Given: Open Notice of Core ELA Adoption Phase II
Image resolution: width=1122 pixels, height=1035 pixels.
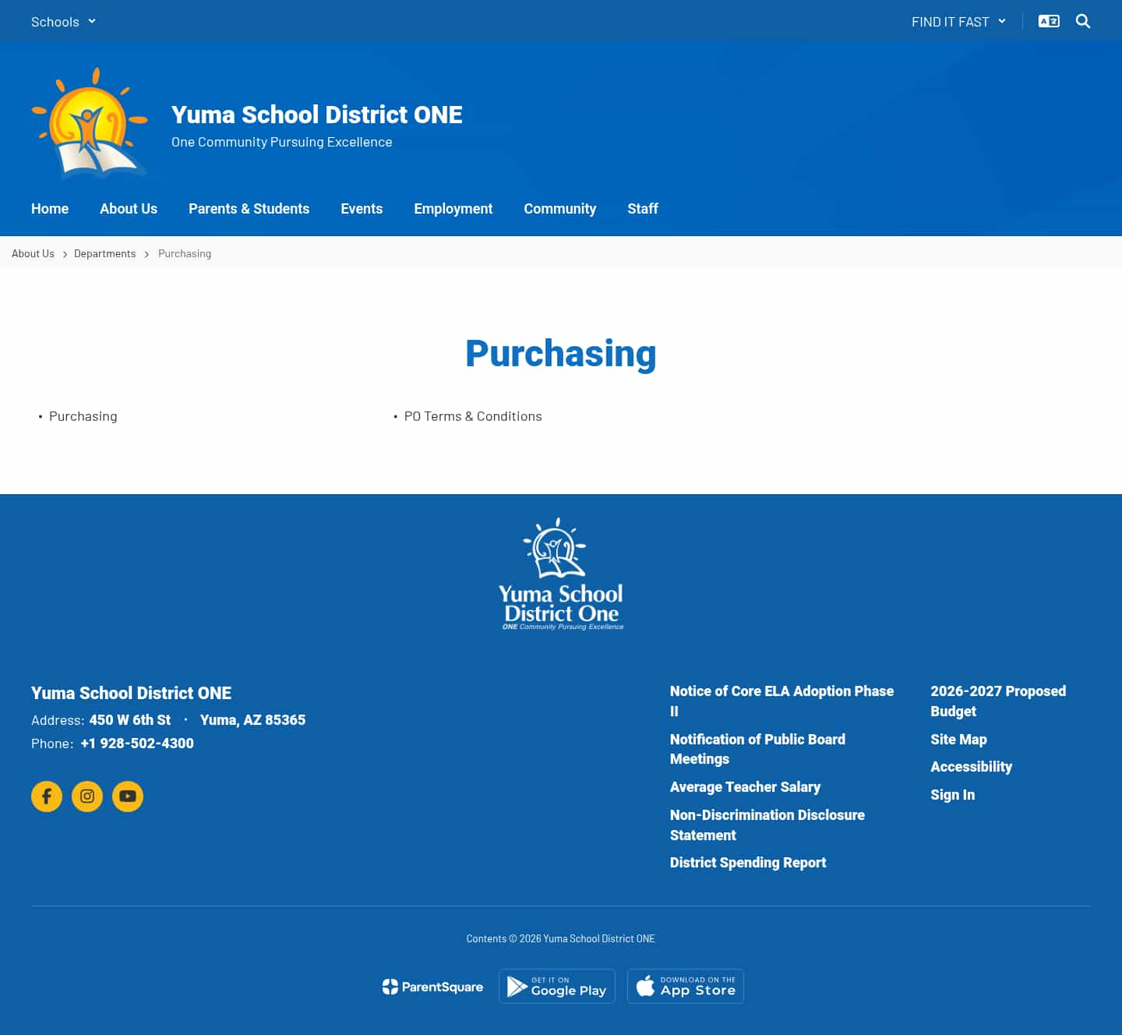Looking at the screenshot, I should pyautogui.click(x=782, y=701).
